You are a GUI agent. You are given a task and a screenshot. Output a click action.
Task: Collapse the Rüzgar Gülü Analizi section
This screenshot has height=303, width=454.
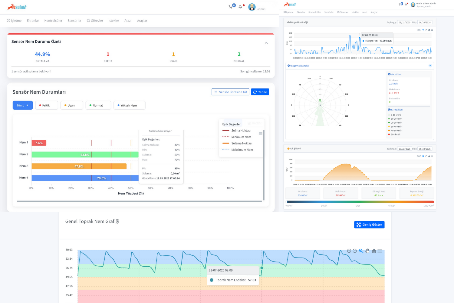tap(430, 65)
